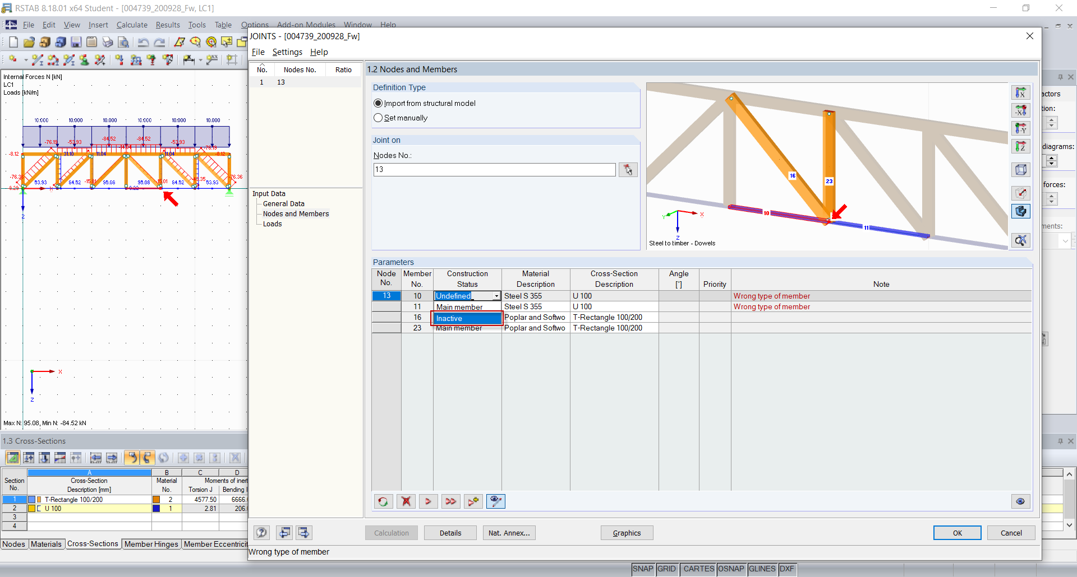Viewport: 1077px width, 577px height.
Task: Open the Results menu in RSTAB
Action: click(168, 25)
